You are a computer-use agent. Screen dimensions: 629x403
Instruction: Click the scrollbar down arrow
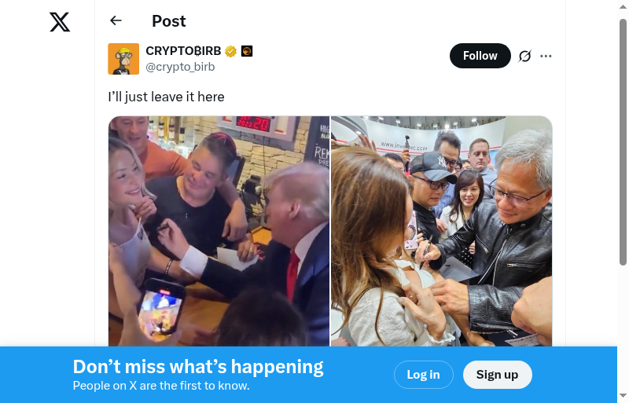pyautogui.click(x=623, y=396)
